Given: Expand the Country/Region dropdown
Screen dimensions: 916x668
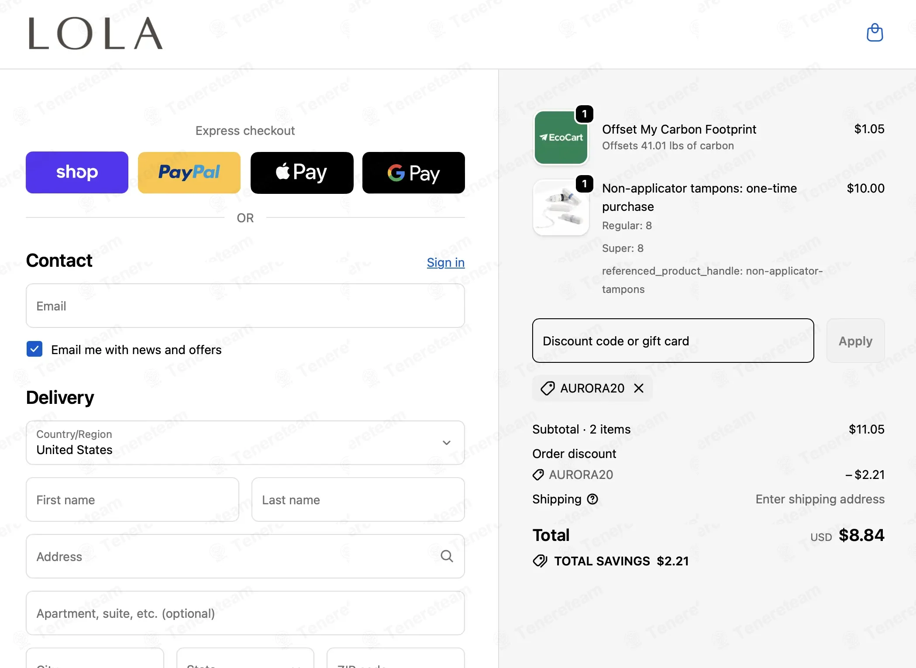Looking at the screenshot, I should [245, 443].
